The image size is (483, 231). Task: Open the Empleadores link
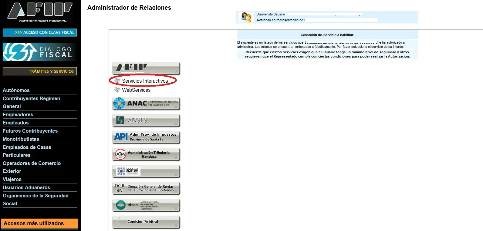pyautogui.click(x=18, y=114)
